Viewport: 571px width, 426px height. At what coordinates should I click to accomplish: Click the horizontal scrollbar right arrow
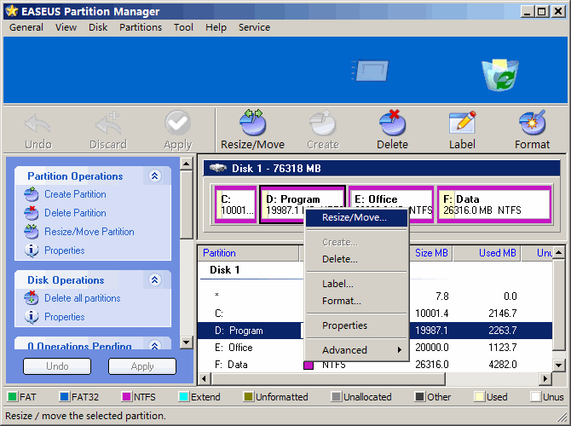[545, 378]
